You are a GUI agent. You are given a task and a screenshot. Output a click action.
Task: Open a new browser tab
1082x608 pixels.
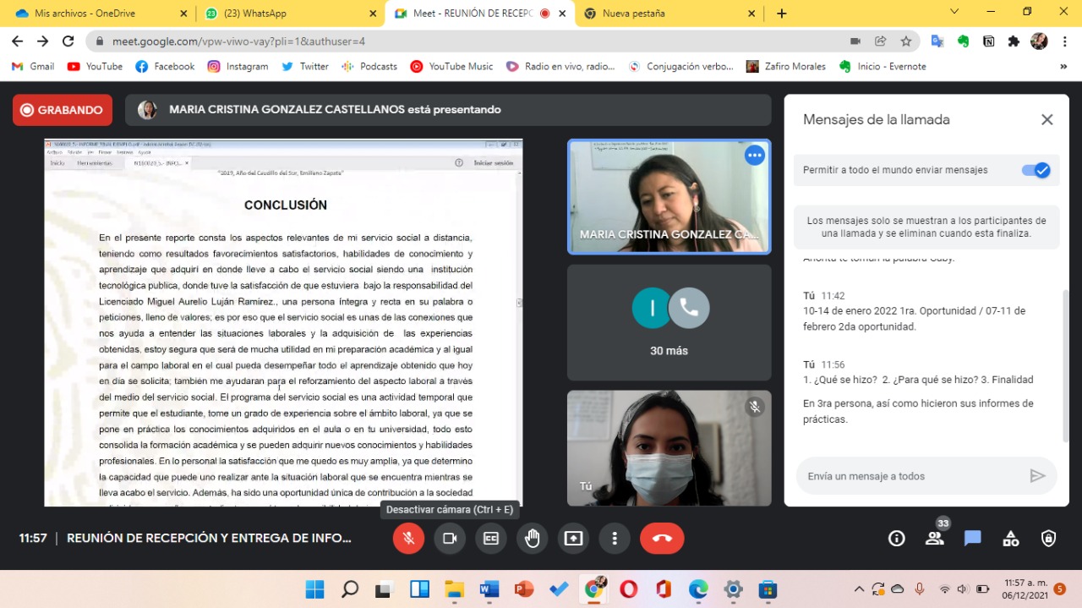coord(782,14)
